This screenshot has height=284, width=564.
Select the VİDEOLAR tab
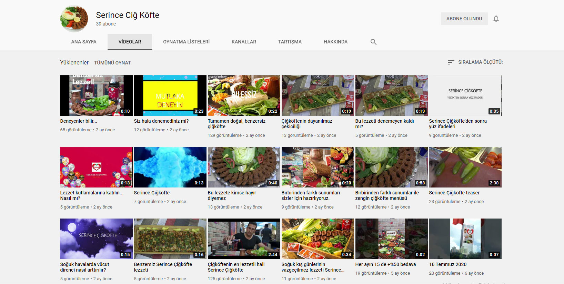(130, 42)
